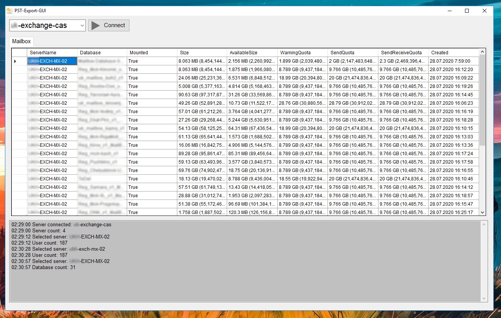
Task: Maximize the PST-Export-GUI window
Action: (x=467, y=11)
